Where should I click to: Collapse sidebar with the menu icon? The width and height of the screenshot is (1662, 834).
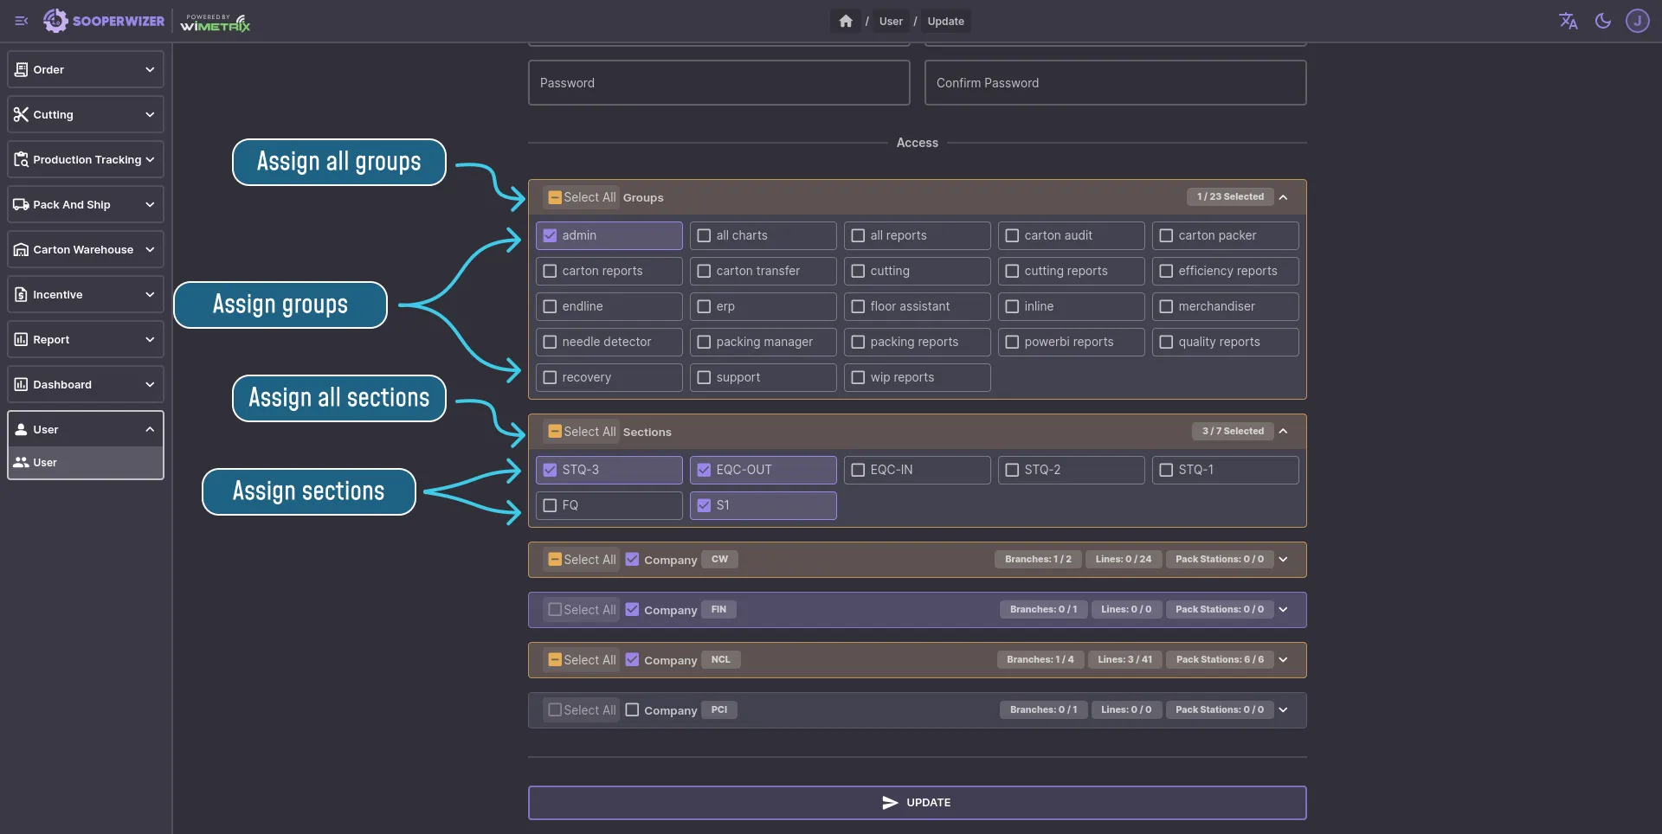(22, 22)
